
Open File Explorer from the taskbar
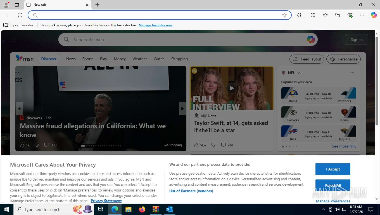tap(128, 209)
